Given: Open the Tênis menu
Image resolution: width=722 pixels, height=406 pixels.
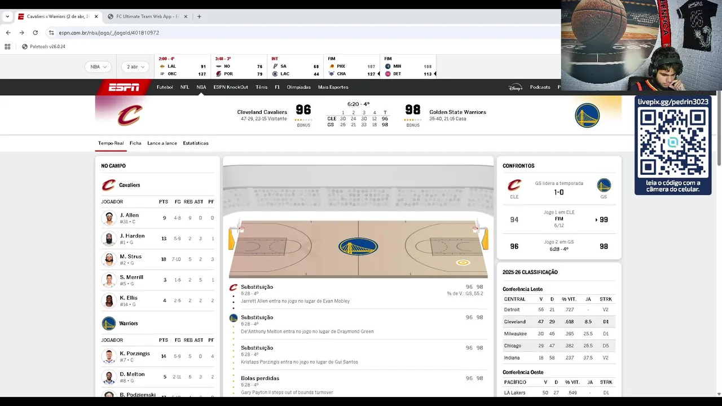Looking at the screenshot, I should 261,87.
